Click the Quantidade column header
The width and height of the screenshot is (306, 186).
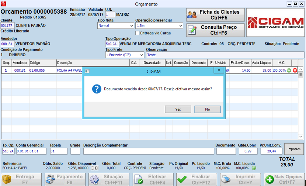(152, 63)
